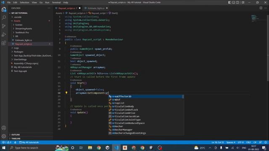The width and height of the screenshot is (269, 151).
Task: Open Explorer views and more actions ellipsis
Action: coord(49,8)
